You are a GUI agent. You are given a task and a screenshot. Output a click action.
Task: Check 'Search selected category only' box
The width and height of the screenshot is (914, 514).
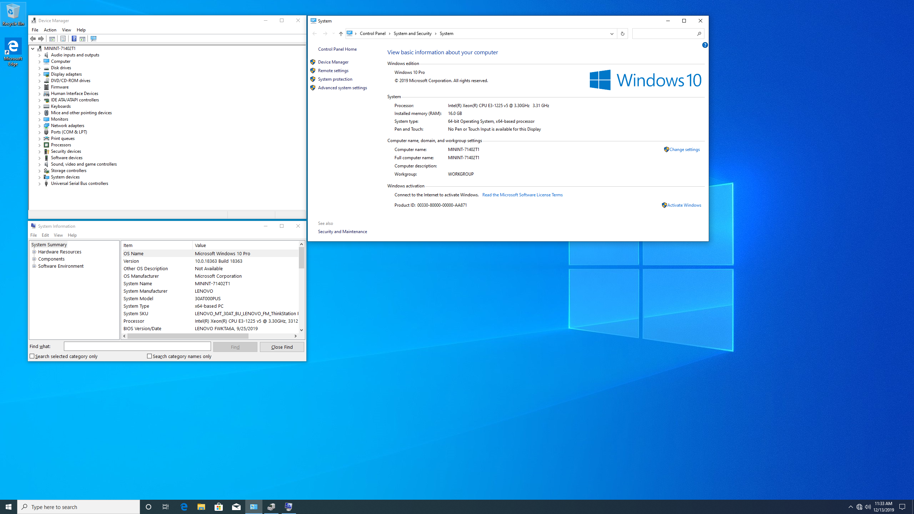pyautogui.click(x=32, y=356)
